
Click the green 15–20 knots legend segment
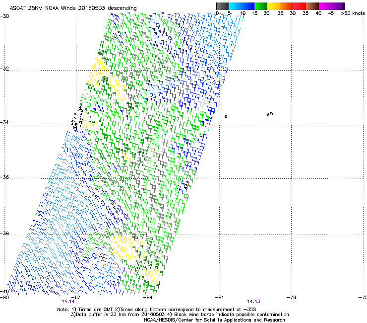[260, 6]
